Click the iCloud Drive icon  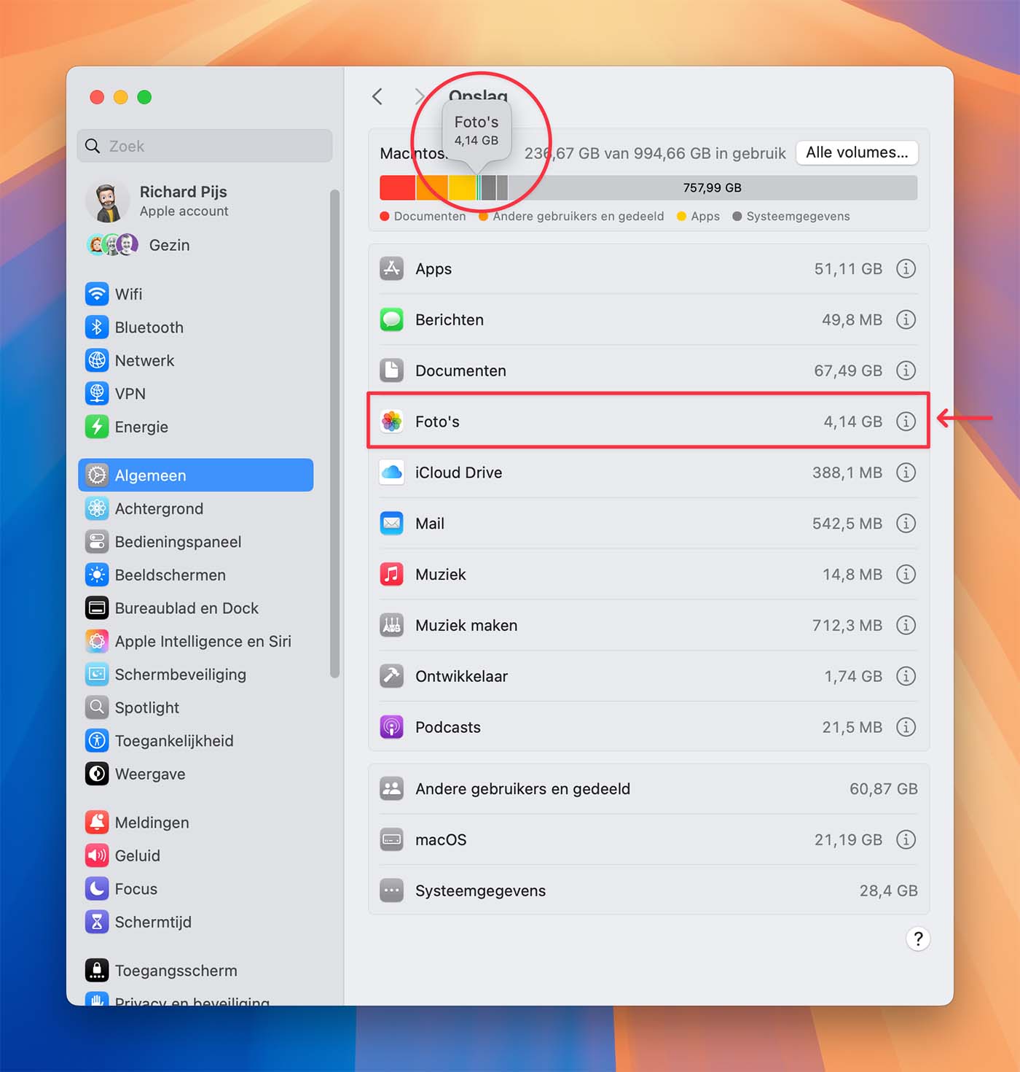[391, 472]
